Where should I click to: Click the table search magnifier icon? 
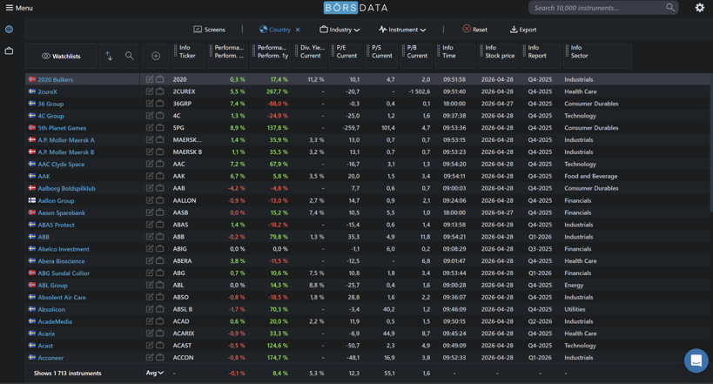(x=130, y=56)
